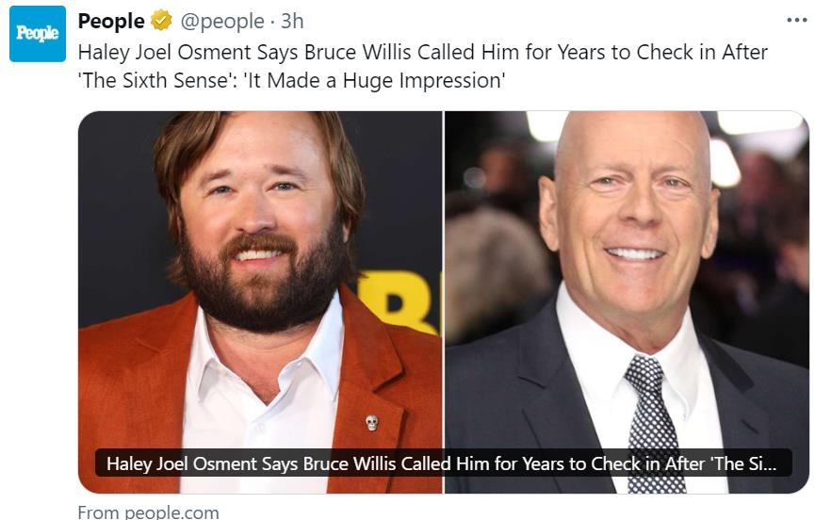Viewport: 815px width, 520px height.
Task: Click the headline caption overlay on the card
Action: pos(443,463)
